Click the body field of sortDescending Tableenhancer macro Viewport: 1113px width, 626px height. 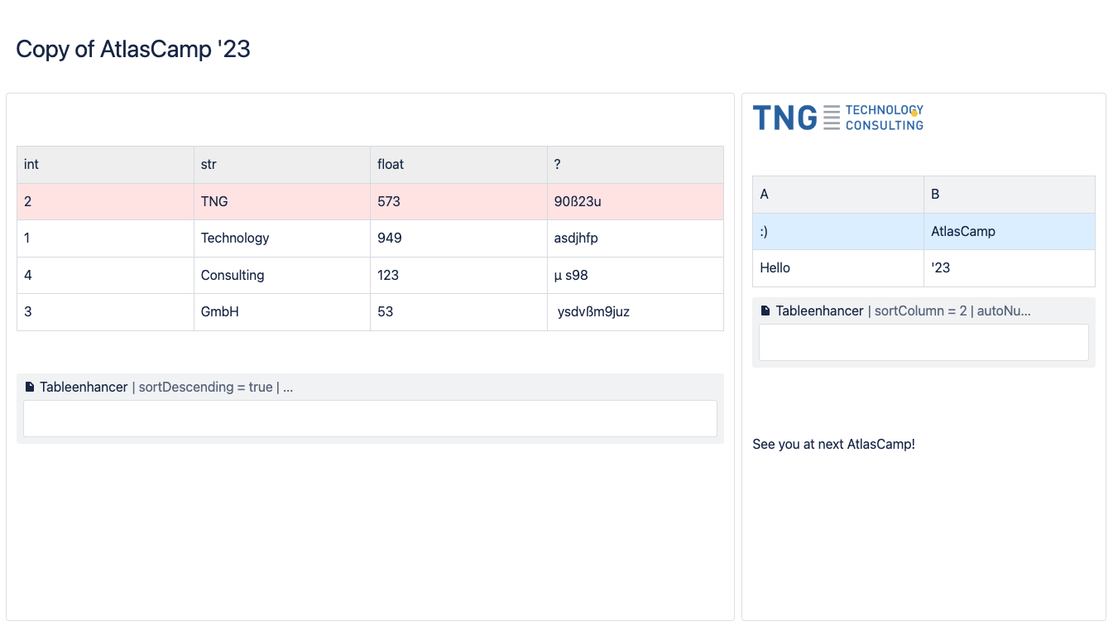[370, 419]
